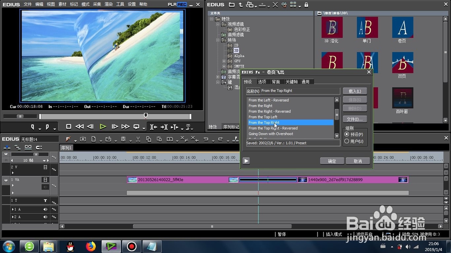Collapse the 转场 folder in effects tree

pos(218,40)
